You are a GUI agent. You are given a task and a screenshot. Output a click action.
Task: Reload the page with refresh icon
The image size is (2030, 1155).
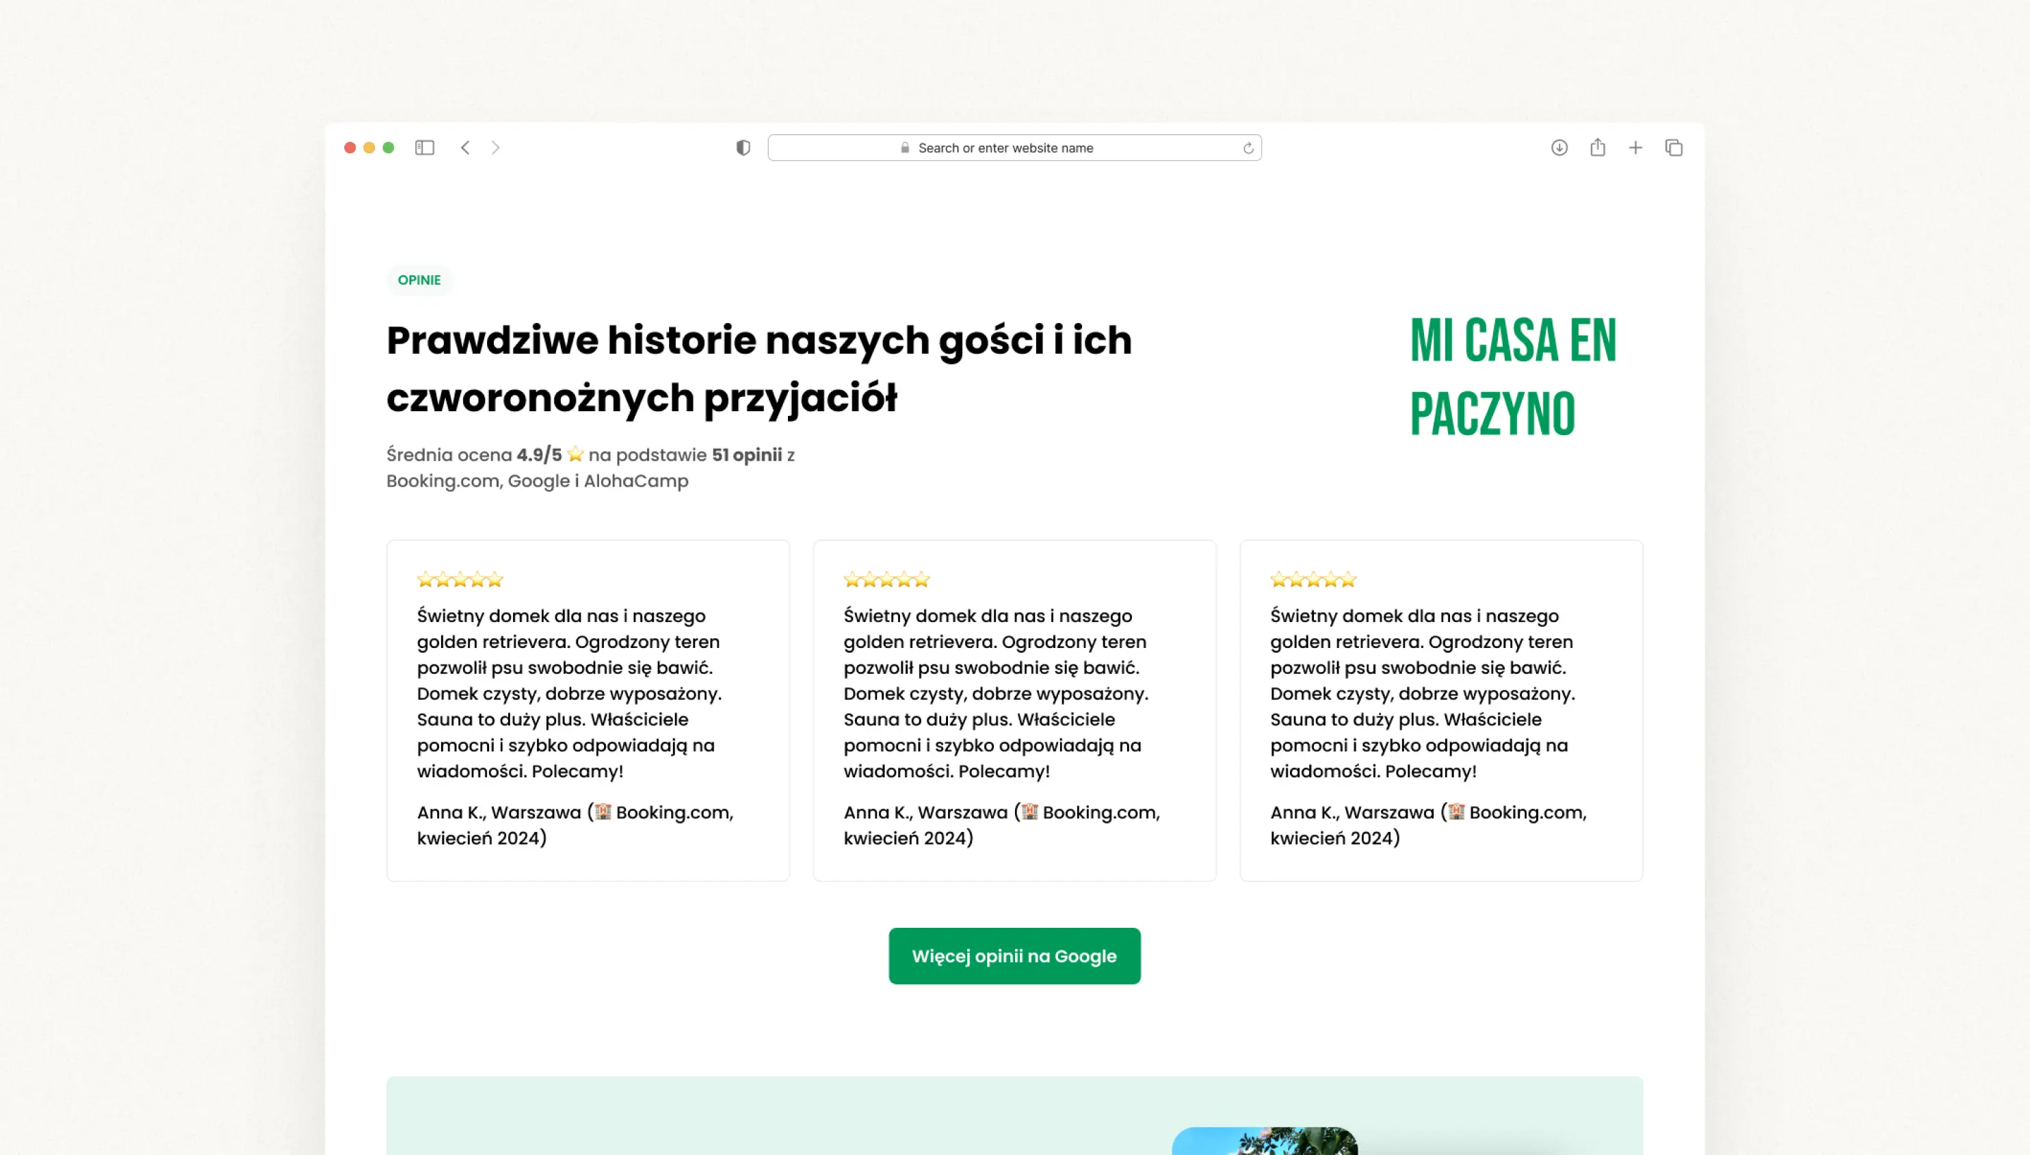click(x=1248, y=148)
